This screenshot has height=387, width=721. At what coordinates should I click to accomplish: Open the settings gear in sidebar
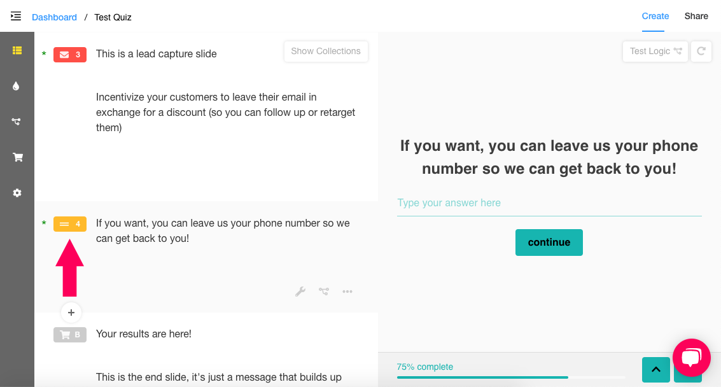[17, 193]
